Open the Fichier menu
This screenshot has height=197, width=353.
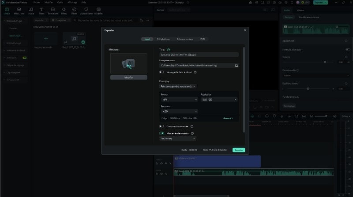(37, 3)
